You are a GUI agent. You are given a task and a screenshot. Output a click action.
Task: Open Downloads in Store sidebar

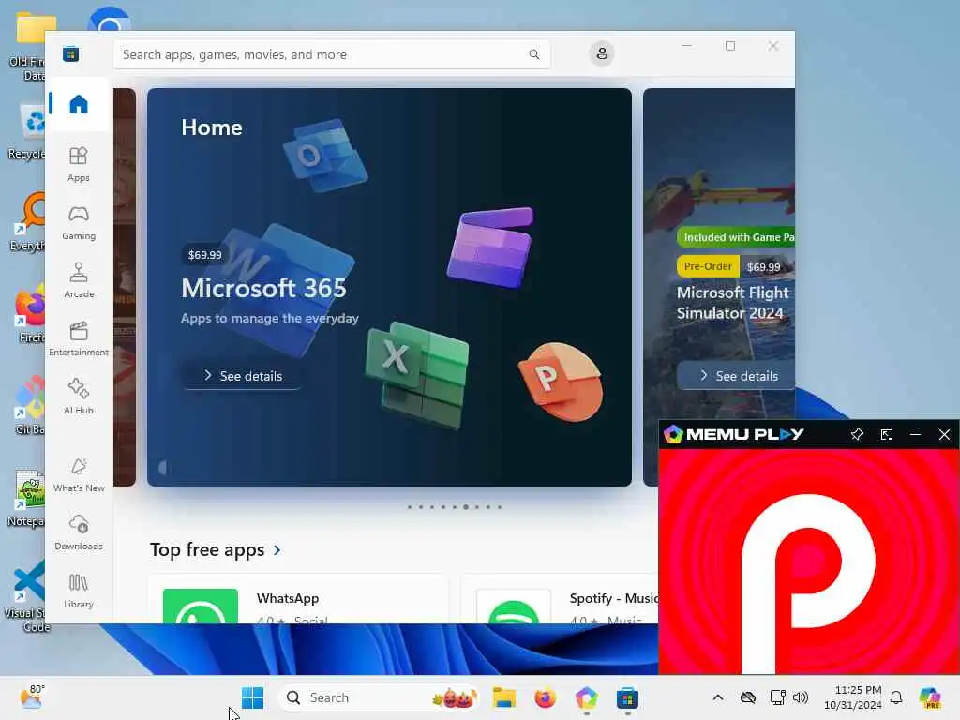tap(79, 532)
